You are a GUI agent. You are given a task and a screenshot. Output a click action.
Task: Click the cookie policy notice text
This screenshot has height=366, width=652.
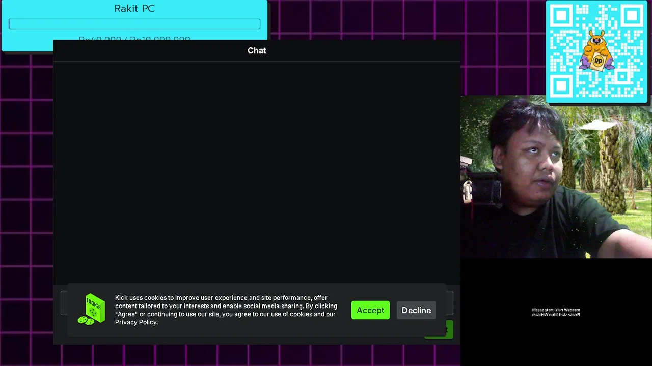pyautogui.click(x=226, y=310)
